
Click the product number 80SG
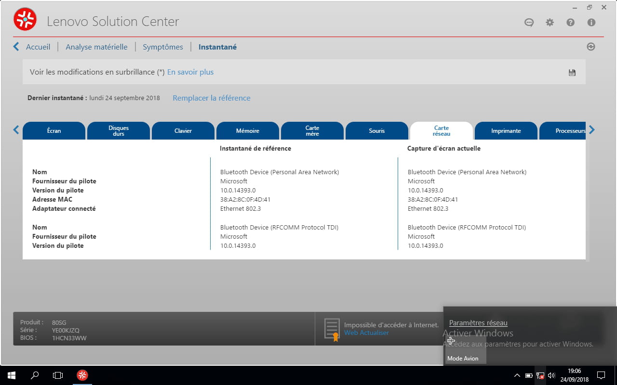click(59, 322)
